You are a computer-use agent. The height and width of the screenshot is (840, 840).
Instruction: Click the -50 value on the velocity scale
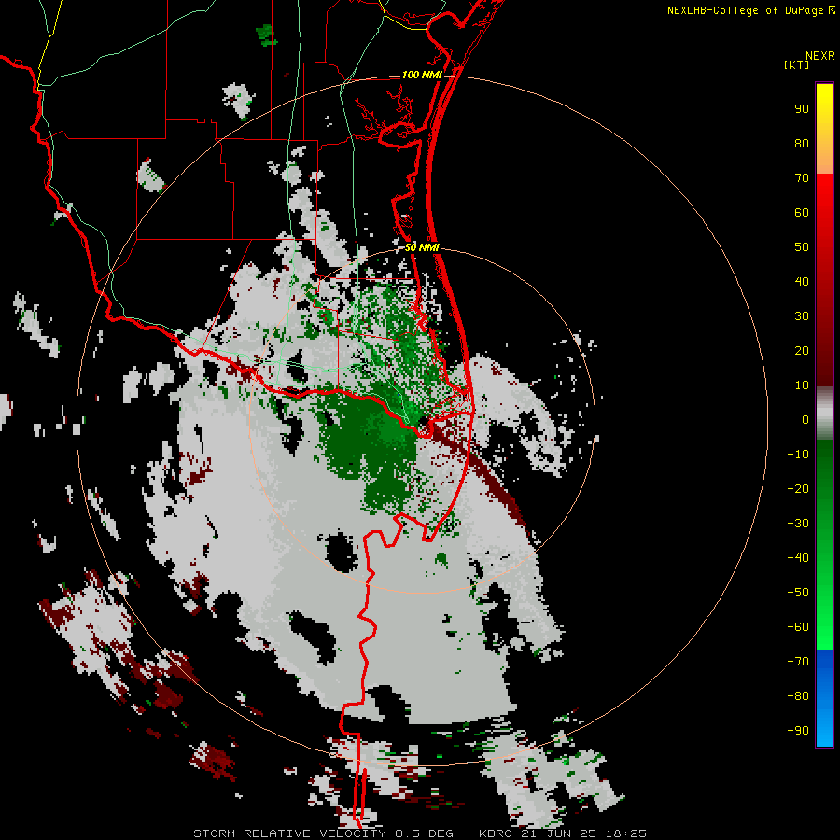coord(798,593)
